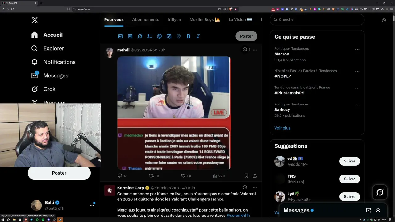Image resolution: width=395 pixels, height=222 pixels.
Task: Open Explorer search page
Action: coord(48,48)
